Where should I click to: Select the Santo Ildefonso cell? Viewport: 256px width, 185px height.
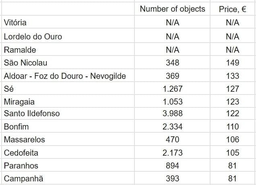tap(32, 113)
